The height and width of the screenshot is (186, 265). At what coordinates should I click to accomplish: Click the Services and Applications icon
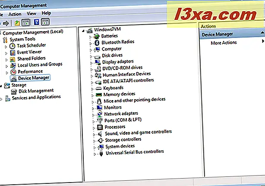tap(7, 98)
